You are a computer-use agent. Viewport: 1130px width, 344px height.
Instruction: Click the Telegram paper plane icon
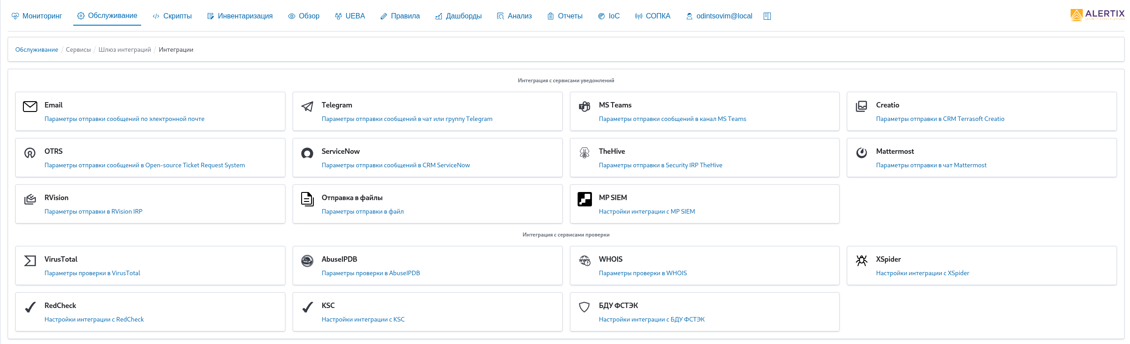tap(307, 107)
